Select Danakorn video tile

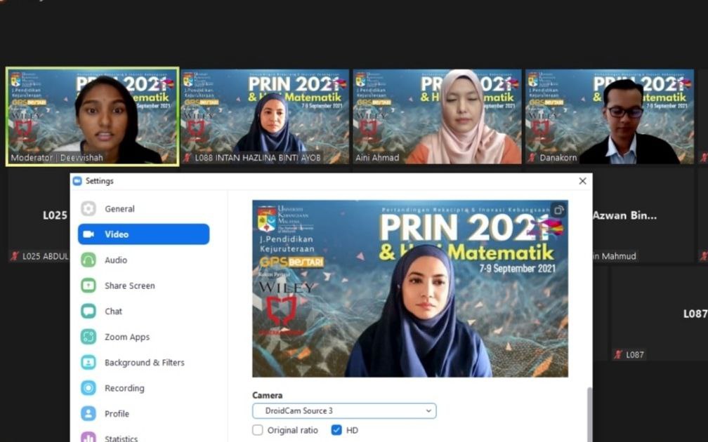(x=610, y=116)
